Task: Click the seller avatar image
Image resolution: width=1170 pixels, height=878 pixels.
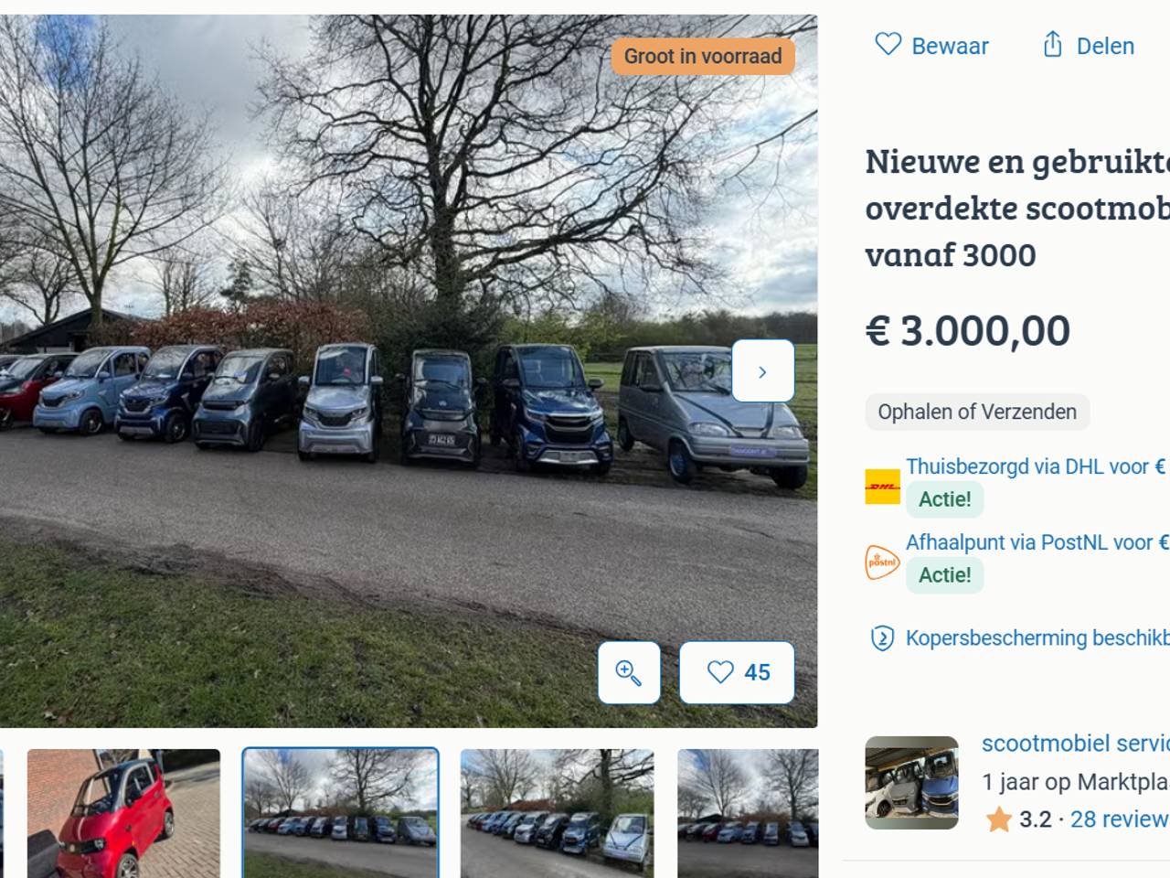Action: coord(911,783)
